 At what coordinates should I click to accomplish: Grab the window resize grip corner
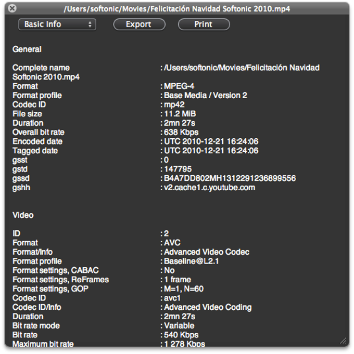(x=344, y=341)
